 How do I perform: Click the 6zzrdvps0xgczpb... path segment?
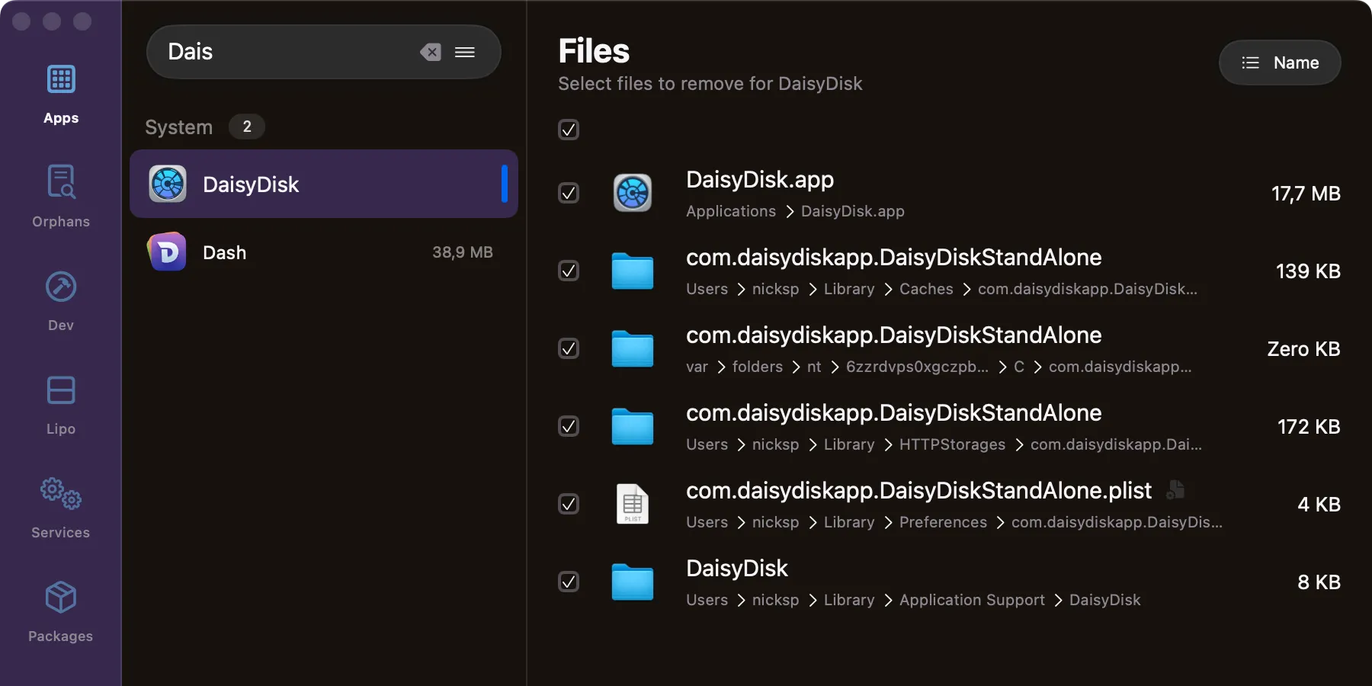point(917,367)
